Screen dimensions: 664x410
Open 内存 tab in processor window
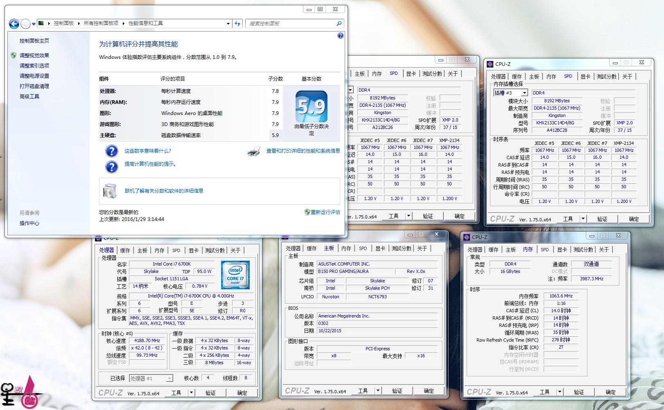click(x=159, y=250)
